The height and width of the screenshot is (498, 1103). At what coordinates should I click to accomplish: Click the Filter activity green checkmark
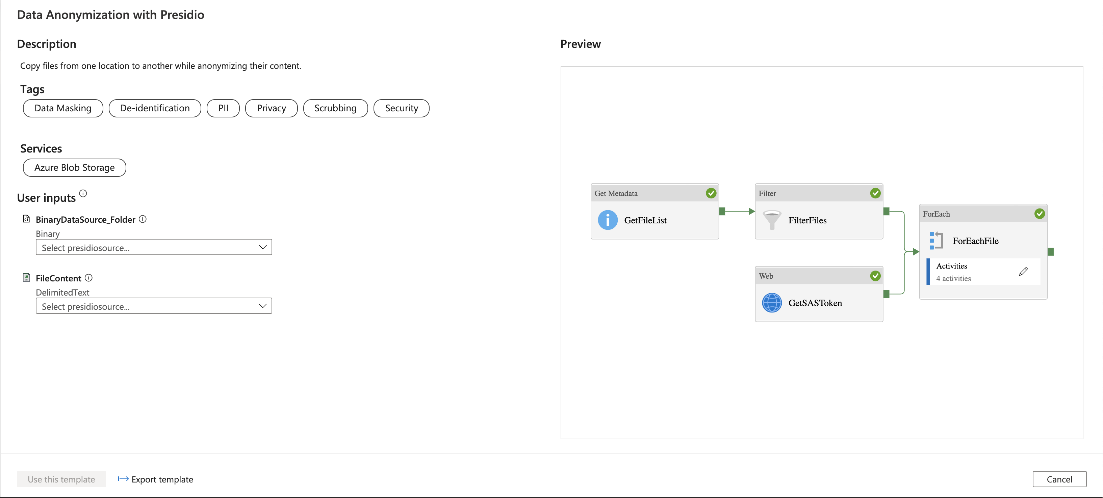[875, 193]
